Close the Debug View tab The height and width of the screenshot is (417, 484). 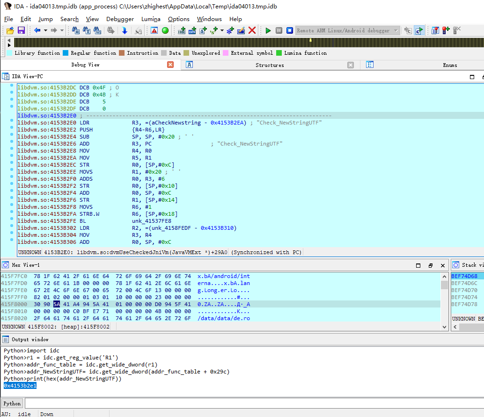[170, 65]
